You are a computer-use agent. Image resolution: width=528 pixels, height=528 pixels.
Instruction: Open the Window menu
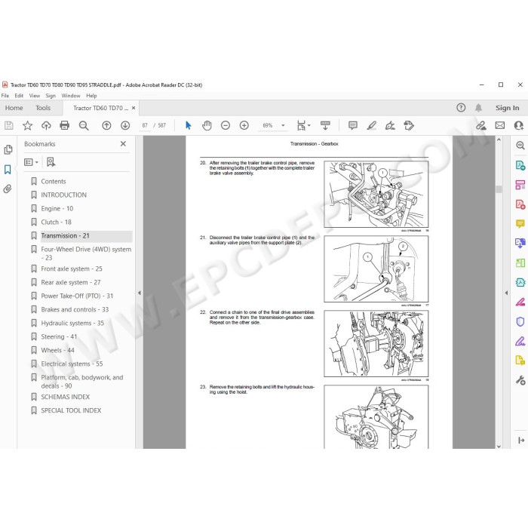[x=71, y=96]
